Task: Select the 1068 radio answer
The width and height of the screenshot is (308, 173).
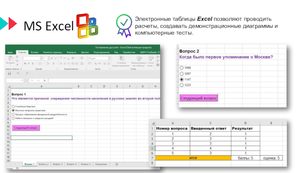Action: click(x=181, y=68)
